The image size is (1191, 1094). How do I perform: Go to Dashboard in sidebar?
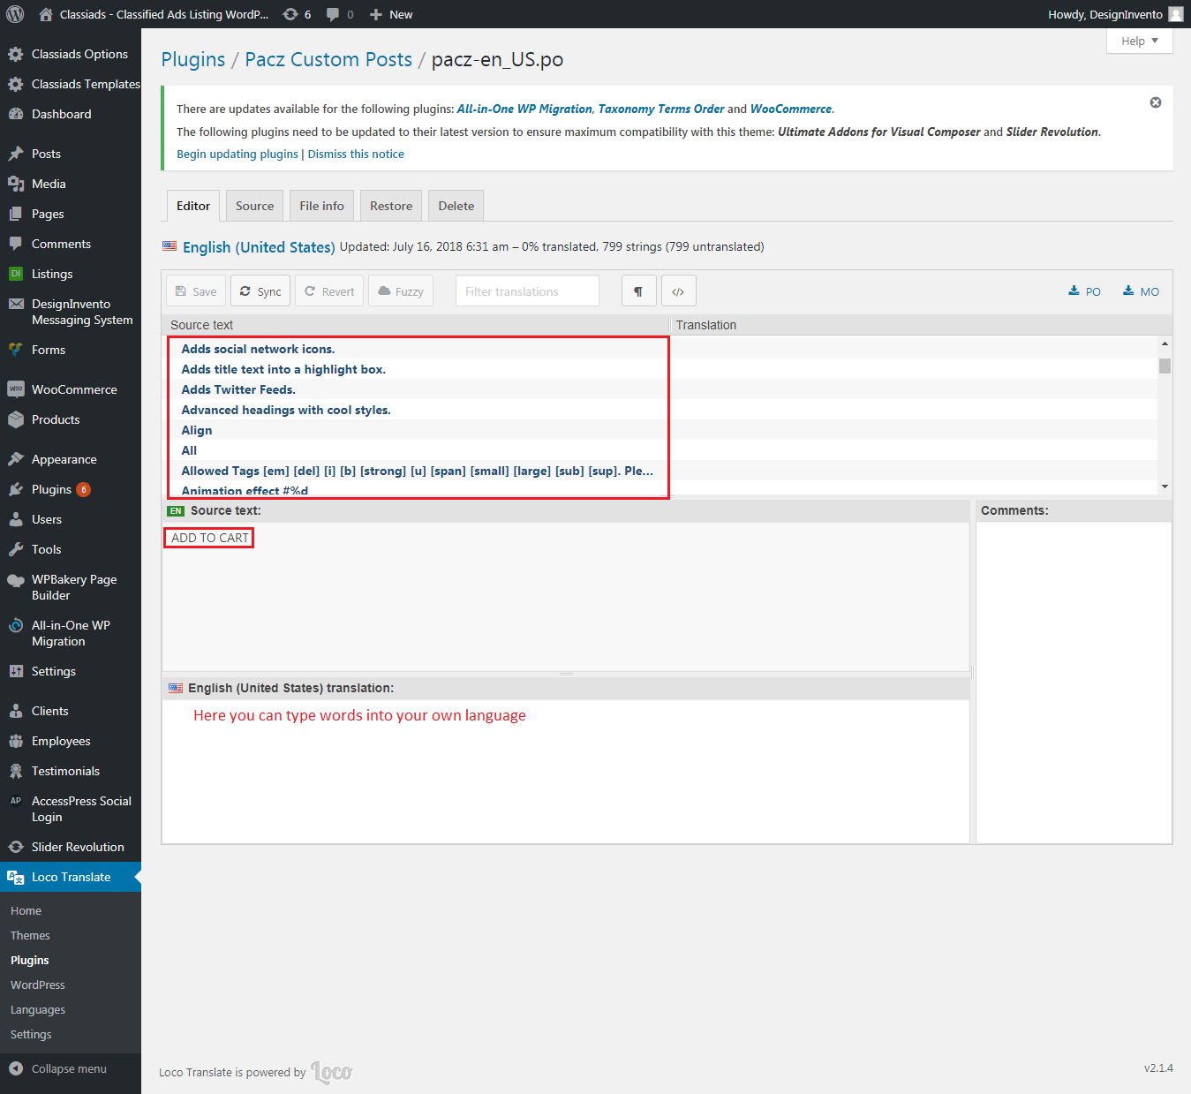(71, 114)
